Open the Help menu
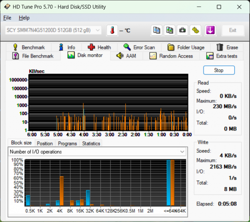Screen dimensions: 250x222 pyautogui.click(x=24, y=18)
